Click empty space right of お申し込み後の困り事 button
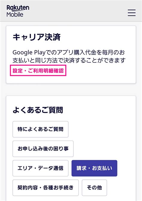The height and width of the screenshot is (201, 142). 104,149
